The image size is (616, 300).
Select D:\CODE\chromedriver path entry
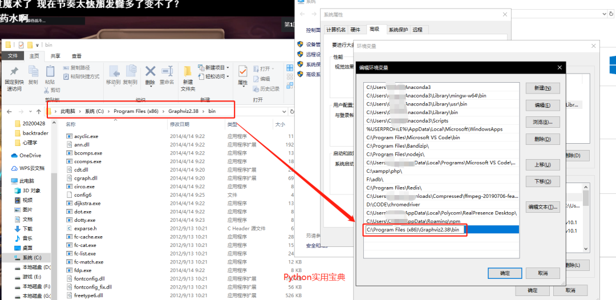click(x=441, y=205)
